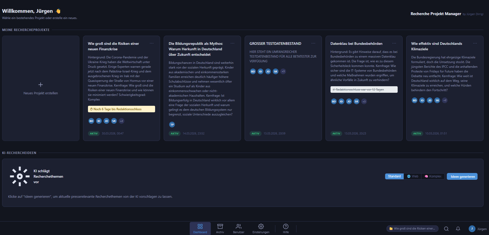Open current project chip in bottom bar

[412, 229]
